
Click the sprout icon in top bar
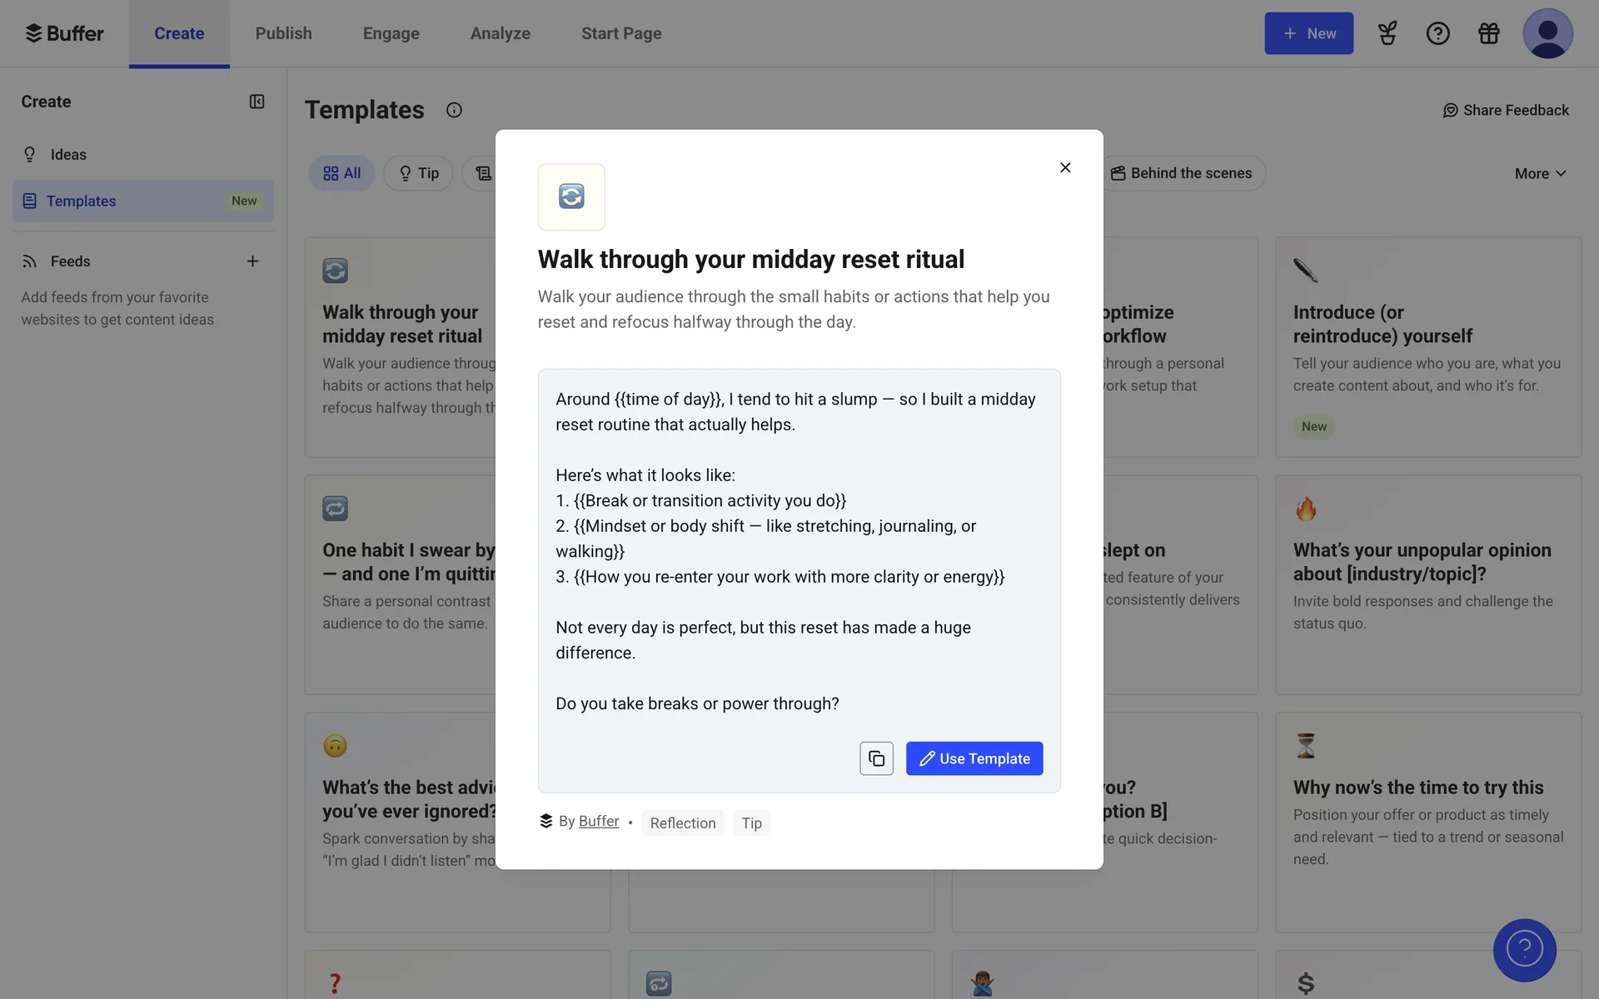pos(1387,33)
